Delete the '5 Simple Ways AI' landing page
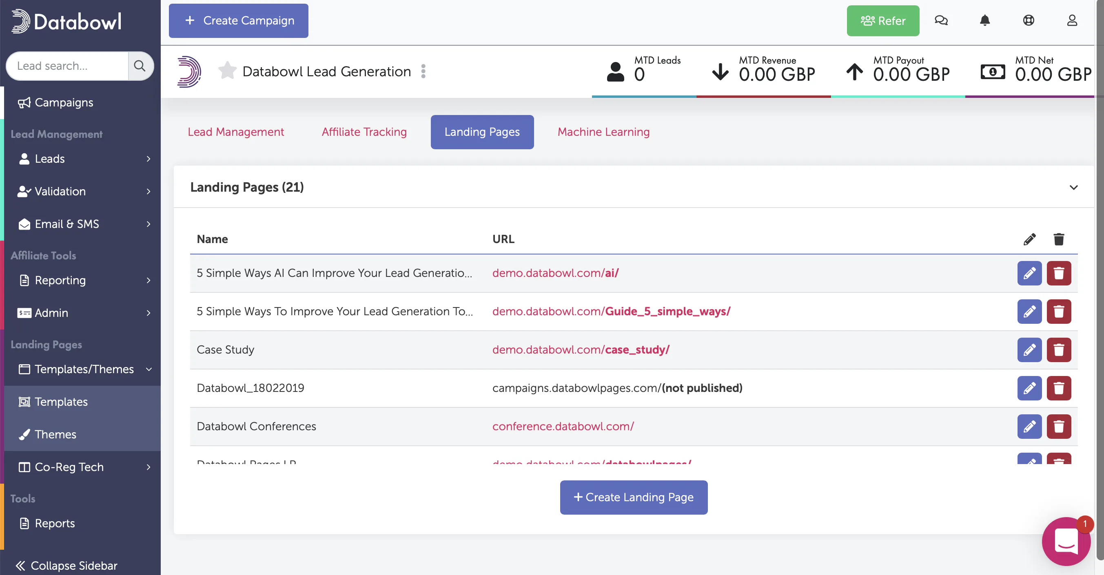 [1059, 273]
